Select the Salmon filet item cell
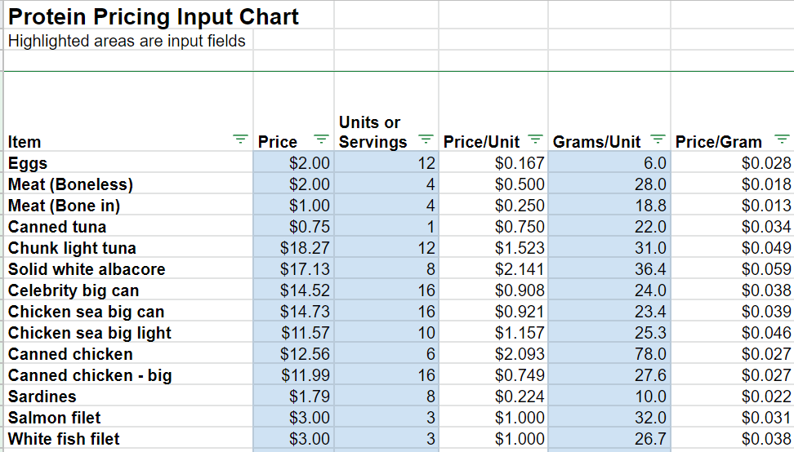Image resolution: width=794 pixels, height=452 pixels. point(55,418)
